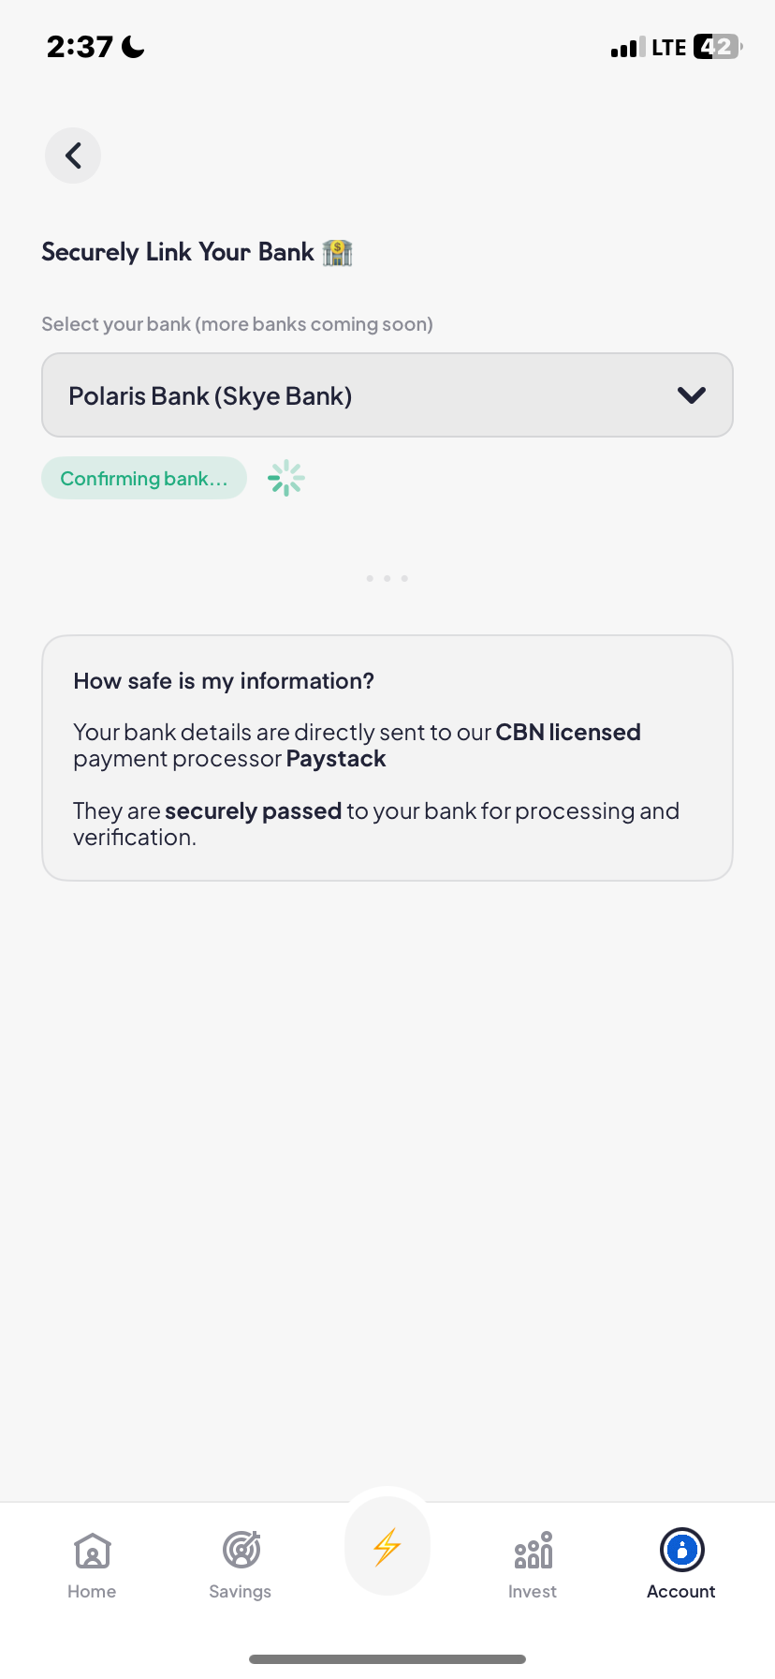
Task: Click the cellular signal bars icon
Action: 627,48
